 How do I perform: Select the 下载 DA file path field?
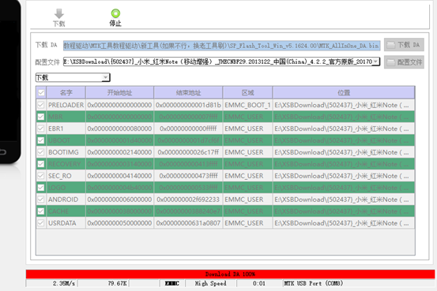coord(221,46)
